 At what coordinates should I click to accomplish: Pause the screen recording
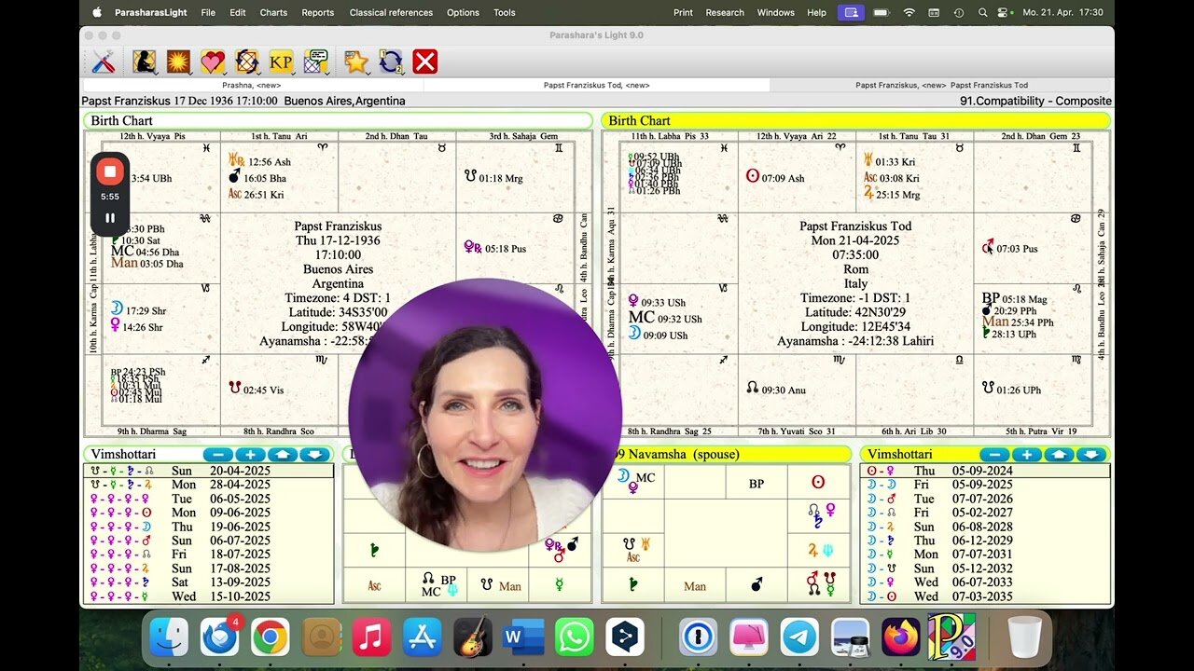click(x=110, y=218)
